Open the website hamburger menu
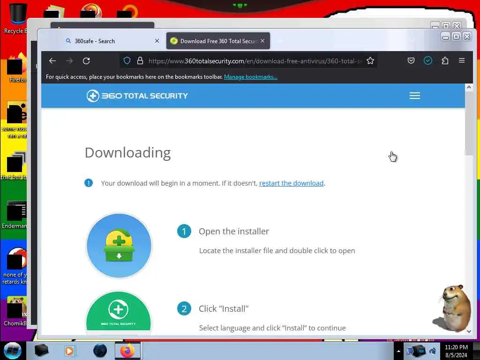This screenshot has width=480, height=360. [415, 96]
